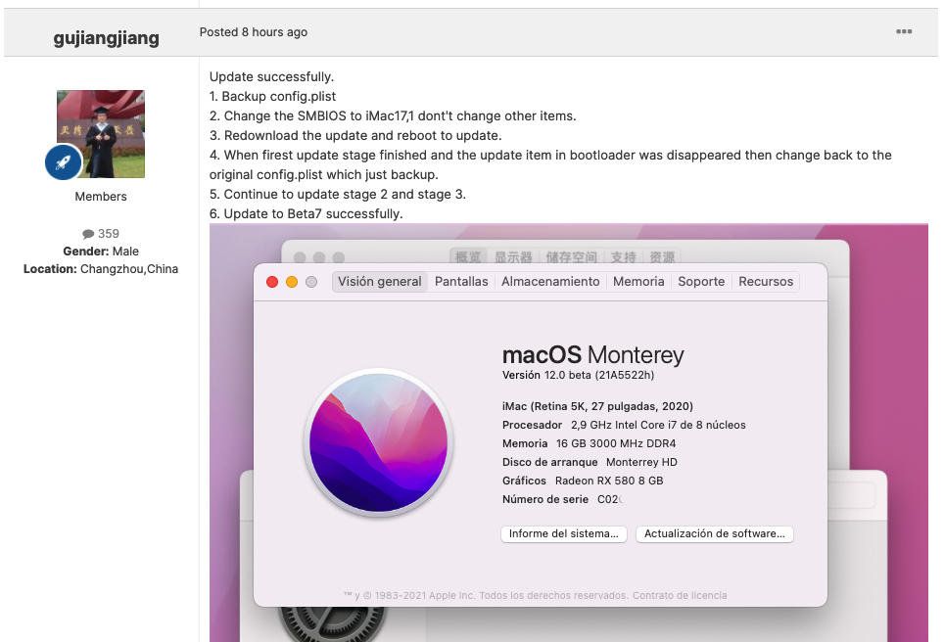Image resolution: width=944 pixels, height=642 pixels.
Task: Click the Procesador 2,9 GHz Intel Core i7 line
Action: click(x=624, y=425)
